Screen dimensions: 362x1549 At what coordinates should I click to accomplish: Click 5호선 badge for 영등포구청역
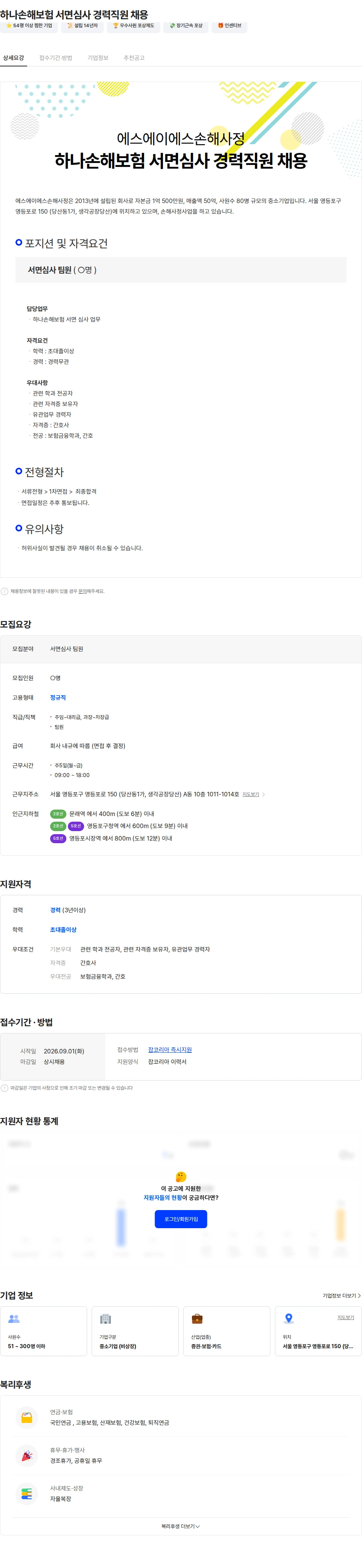76,825
